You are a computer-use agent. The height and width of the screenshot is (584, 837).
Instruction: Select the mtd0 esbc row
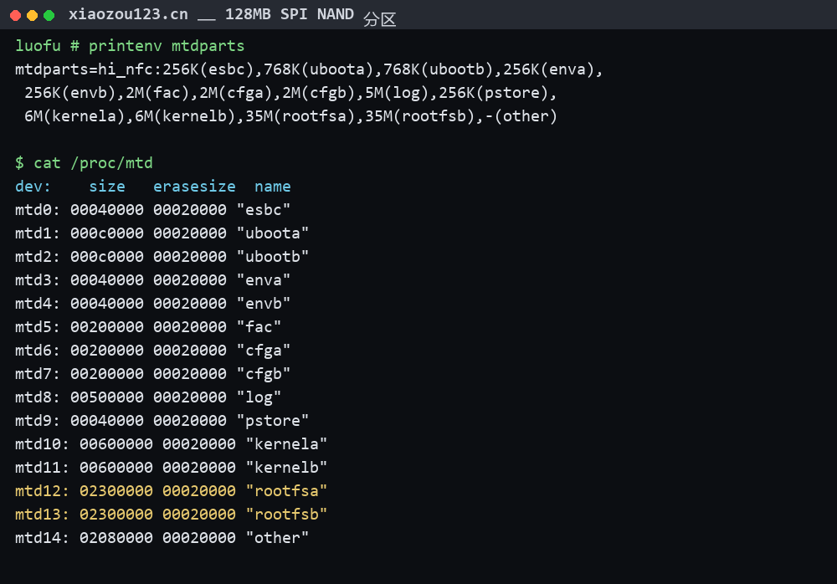[152, 210]
